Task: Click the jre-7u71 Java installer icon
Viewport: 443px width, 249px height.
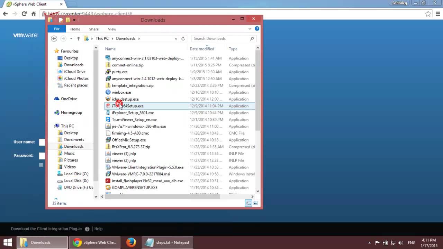Action: pyautogui.click(x=108, y=126)
